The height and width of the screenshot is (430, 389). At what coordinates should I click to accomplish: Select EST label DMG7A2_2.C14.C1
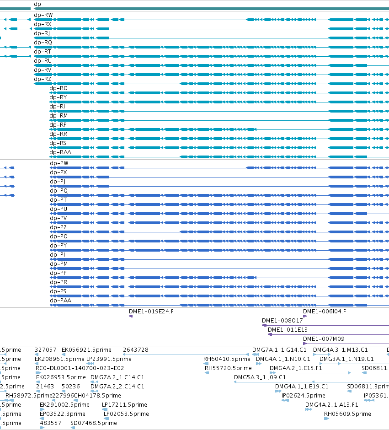(117, 386)
